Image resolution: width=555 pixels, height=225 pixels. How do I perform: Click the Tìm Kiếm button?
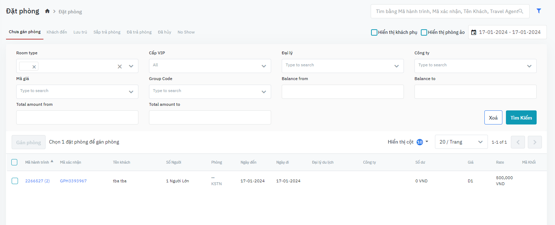(521, 117)
